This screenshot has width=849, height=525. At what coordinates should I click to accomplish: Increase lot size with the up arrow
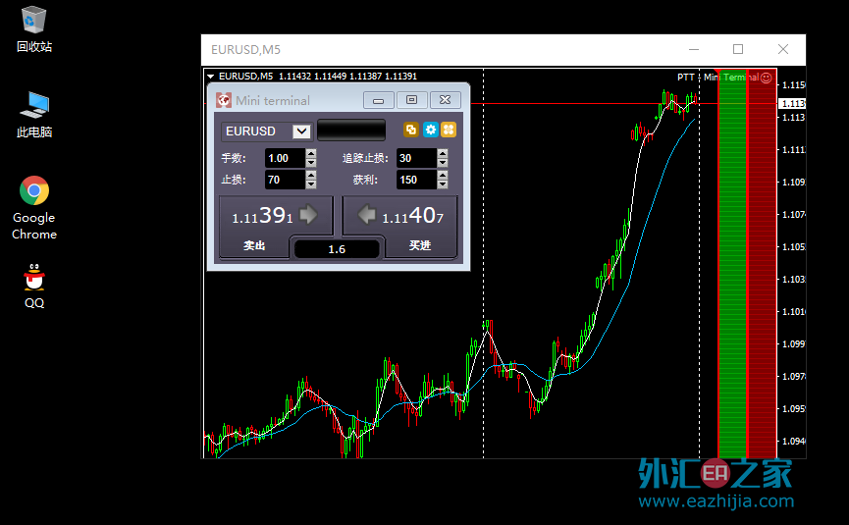click(311, 154)
